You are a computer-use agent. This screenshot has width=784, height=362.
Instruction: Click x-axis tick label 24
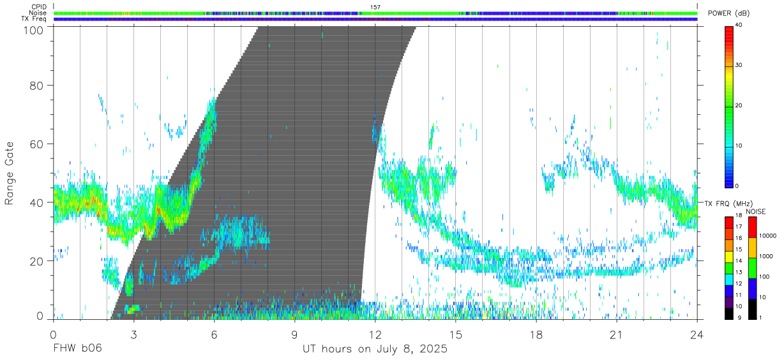(697, 334)
